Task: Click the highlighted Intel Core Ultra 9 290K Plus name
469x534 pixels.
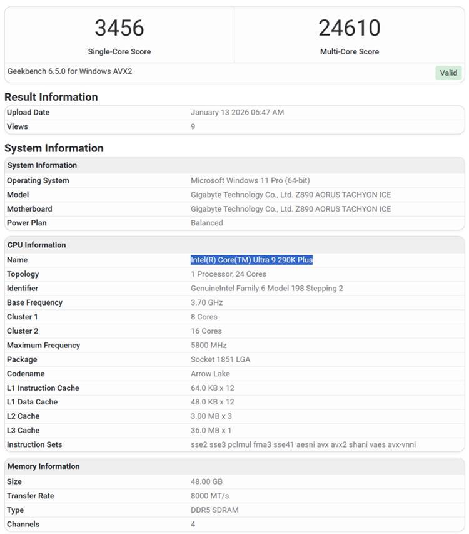Action: [x=251, y=260]
